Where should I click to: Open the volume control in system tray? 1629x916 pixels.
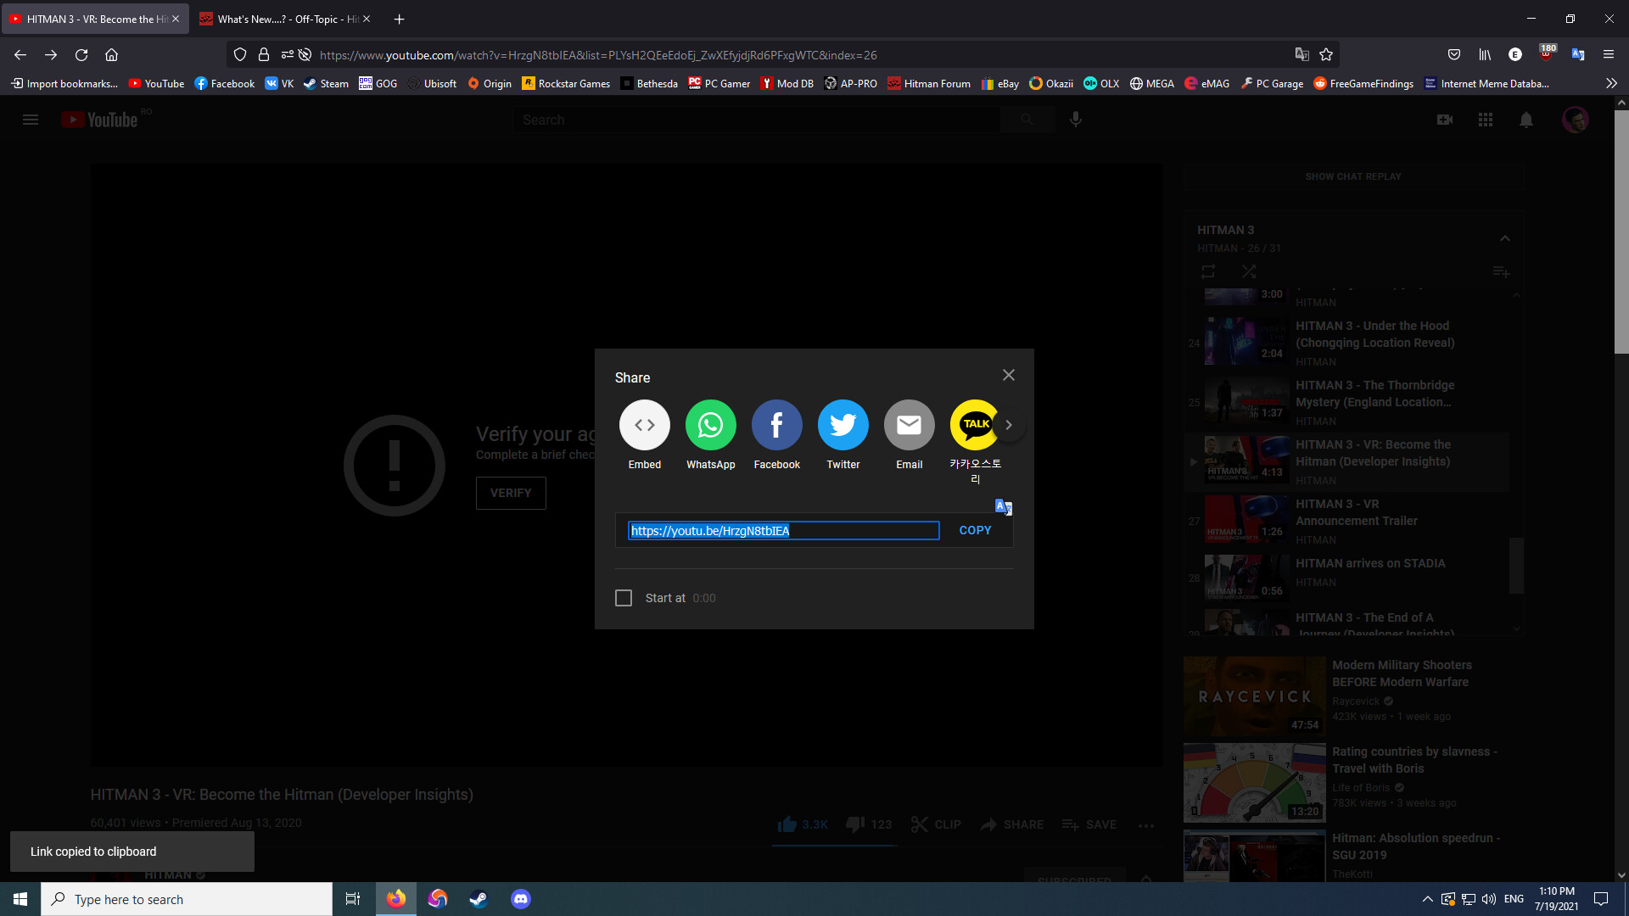[x=1488, y=899]
